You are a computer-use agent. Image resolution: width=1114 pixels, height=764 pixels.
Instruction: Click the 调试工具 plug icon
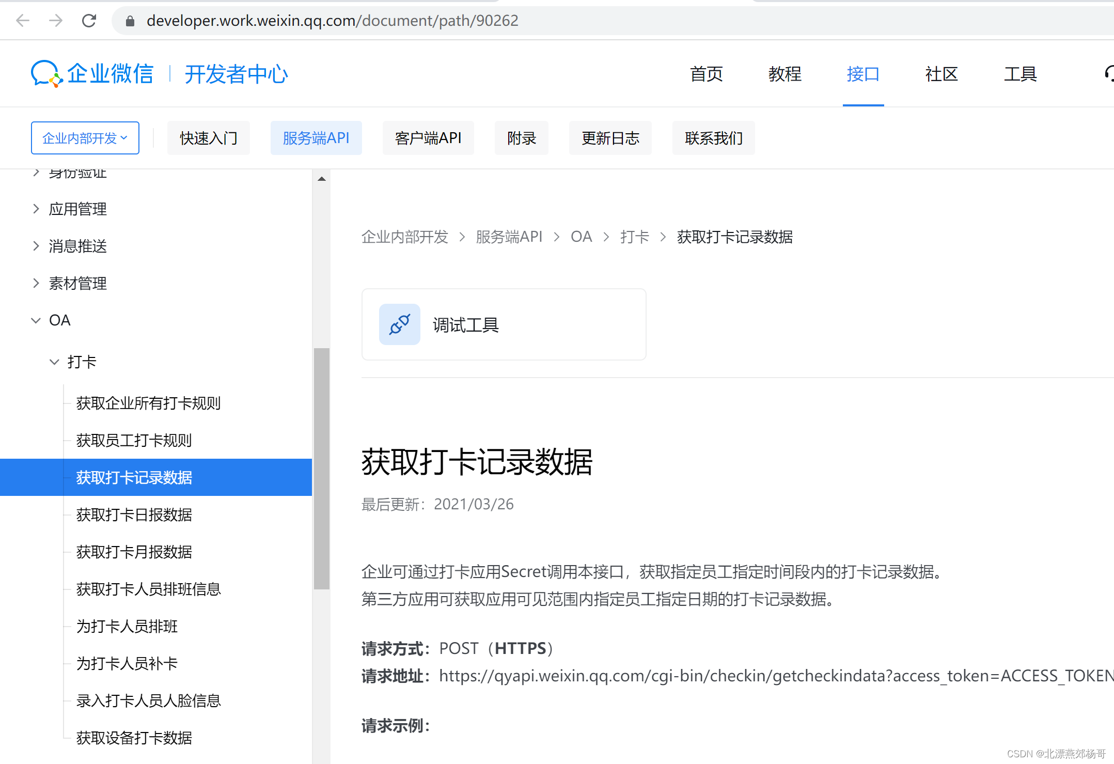pyautogui.click(x=399, y=324)
